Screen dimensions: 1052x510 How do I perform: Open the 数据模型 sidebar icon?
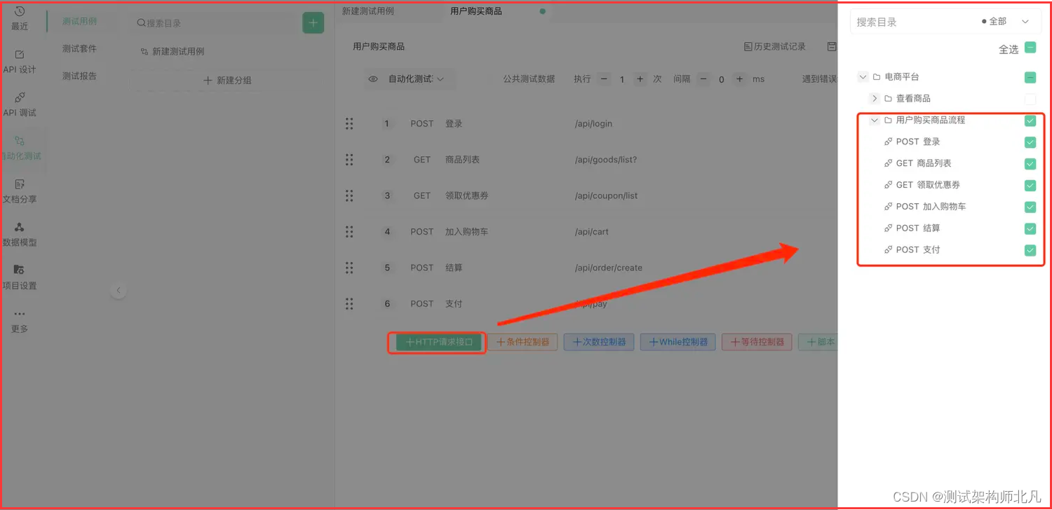coord(20,227)
